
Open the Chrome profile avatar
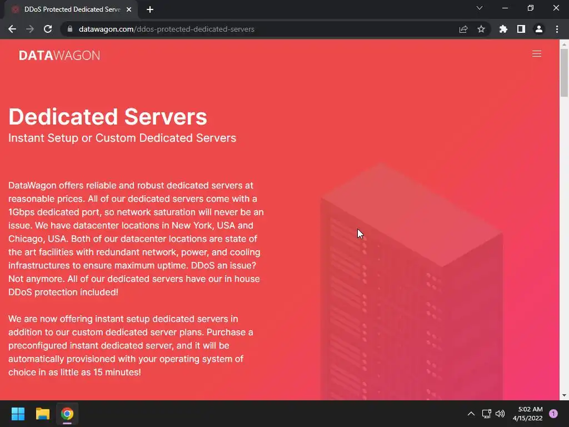[x=539, y=29]
